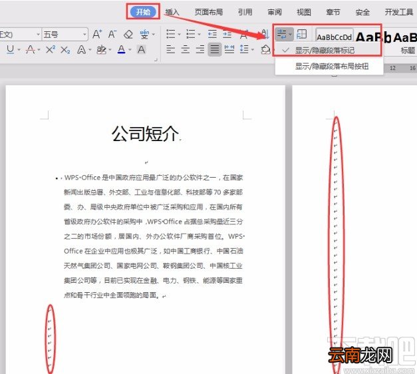Increase font size with A+ icon

tap(97, 35)
